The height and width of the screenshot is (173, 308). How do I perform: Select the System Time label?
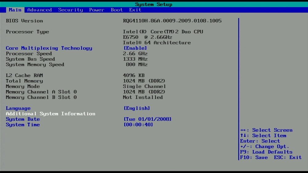22,125
